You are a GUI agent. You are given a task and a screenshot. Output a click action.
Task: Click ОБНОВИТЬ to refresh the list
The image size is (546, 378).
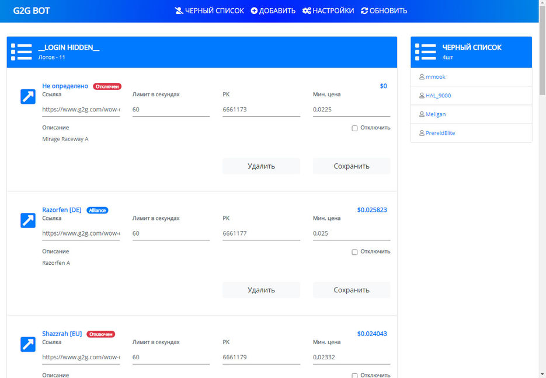pyautogui.click(x=384, y=10)
